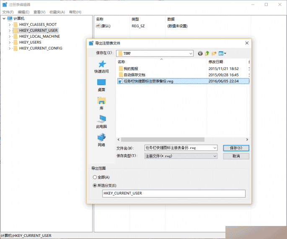287x239 pixels.
Task: Select the 全部(A) radio button
Action: [94, 177]
